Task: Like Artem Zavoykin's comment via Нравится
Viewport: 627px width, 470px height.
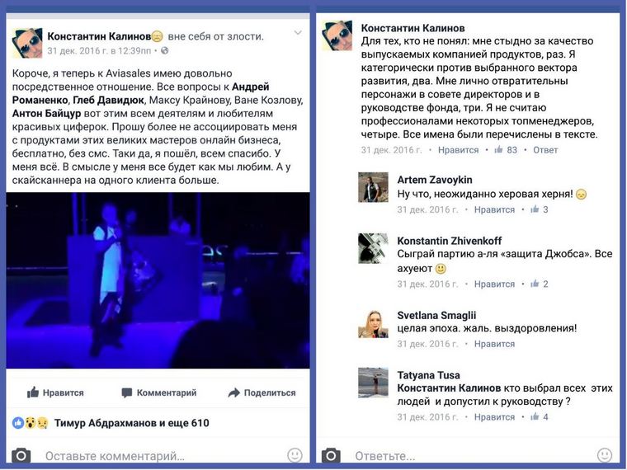Action: coord(494,209)
